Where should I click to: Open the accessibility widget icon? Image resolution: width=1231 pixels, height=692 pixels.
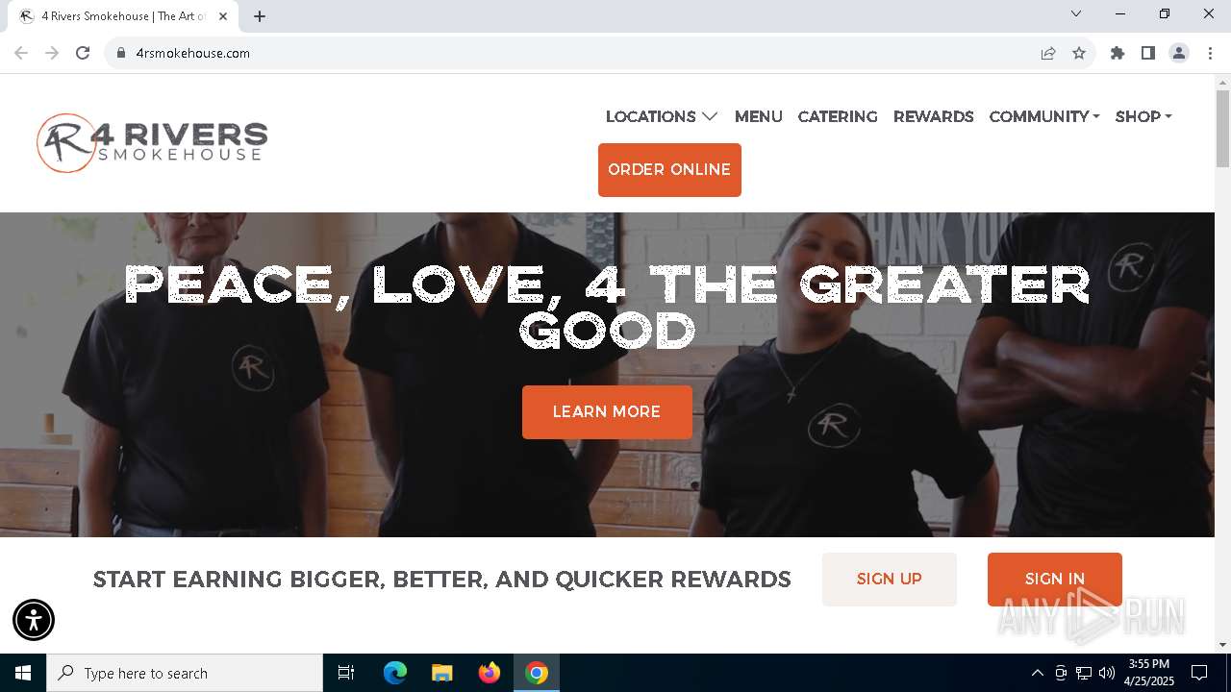[34, 620]
